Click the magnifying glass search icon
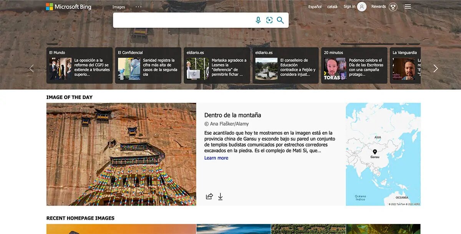The width and height of the screenshot is (461, 234). point(280,20)
